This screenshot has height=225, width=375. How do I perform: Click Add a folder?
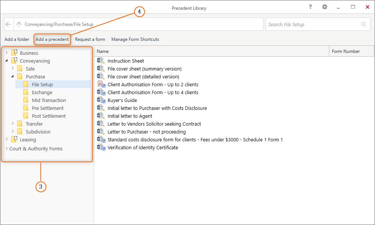point(17,39)
